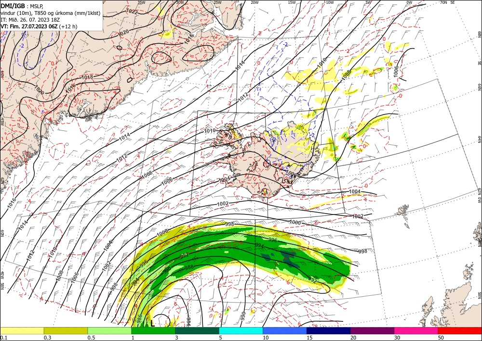Click the '0.5' legend value label

pyautogui.click(x=91, y=338)
